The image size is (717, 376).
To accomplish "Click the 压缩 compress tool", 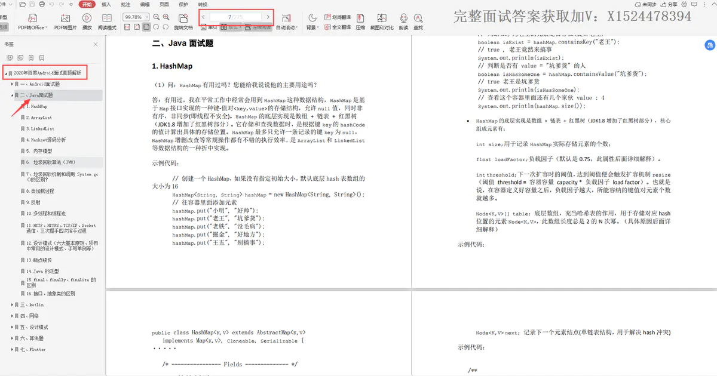I will coord(360,22).
